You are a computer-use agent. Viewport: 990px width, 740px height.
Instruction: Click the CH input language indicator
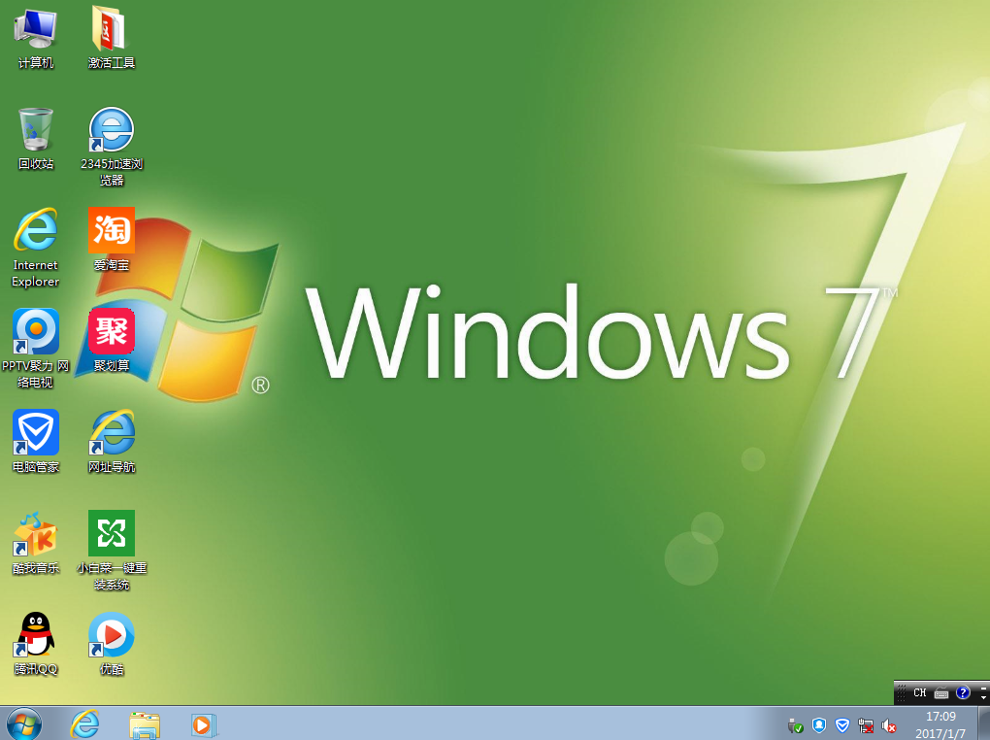[x=920, y=692]
